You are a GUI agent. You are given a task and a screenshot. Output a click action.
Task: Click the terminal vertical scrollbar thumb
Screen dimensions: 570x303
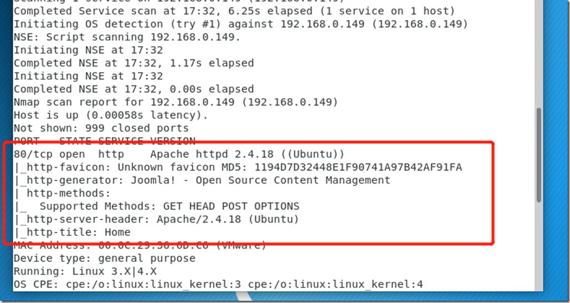[539, 155]
